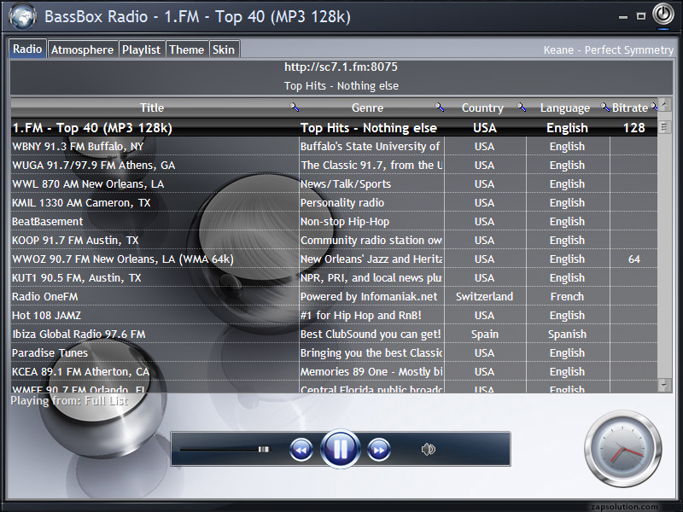
Task: Click the 128 bitrate value
Action: pos(633,127)
